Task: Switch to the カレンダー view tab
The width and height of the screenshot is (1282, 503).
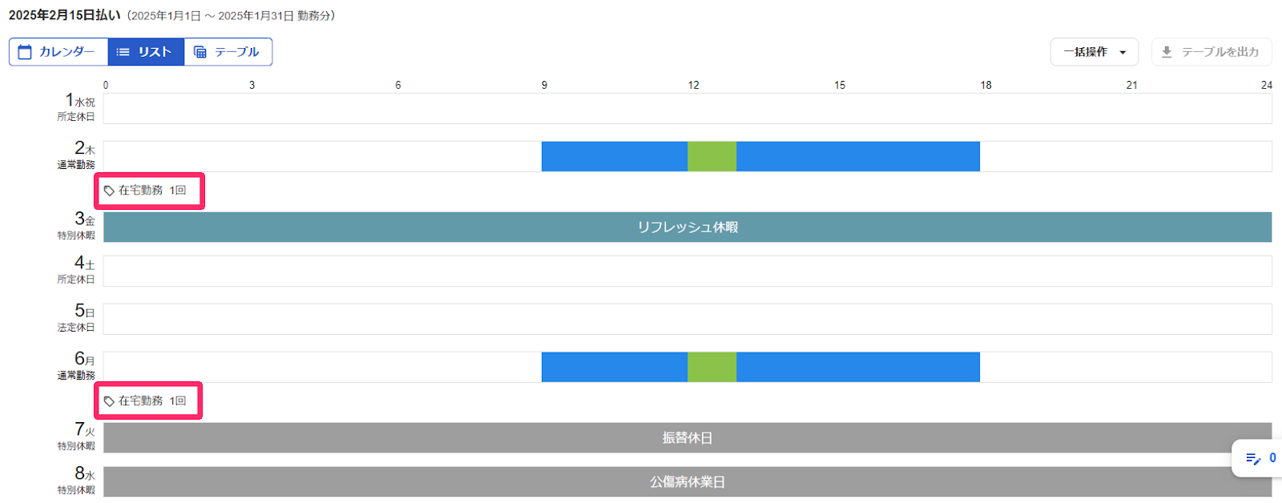Action: 58,52
